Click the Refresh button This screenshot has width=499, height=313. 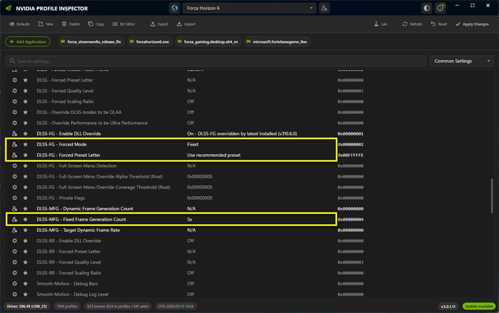(412, 24)
